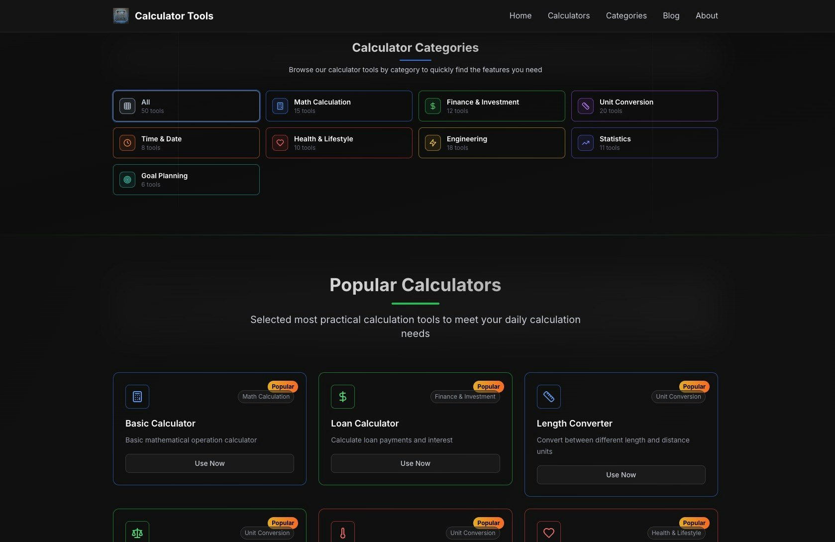This screenshot has height=542, width=835.
Task: Click the clock icon in Time & Date
Action: click(x=127, y=143)
